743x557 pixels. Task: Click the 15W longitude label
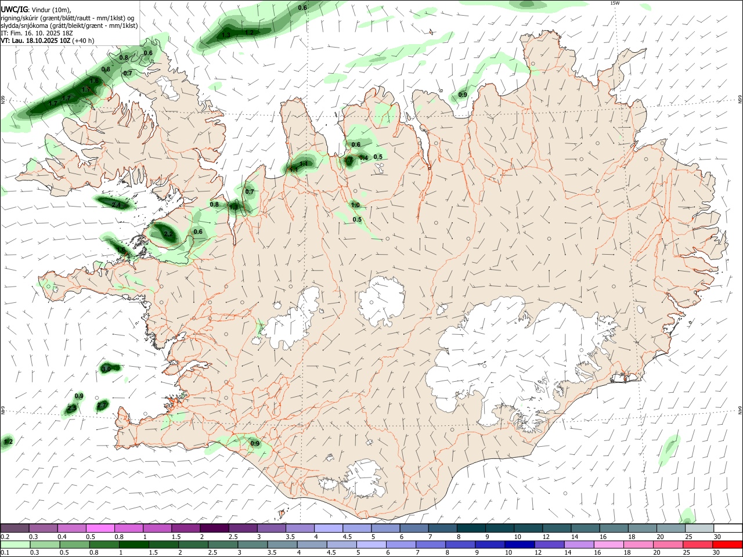[615, 3]
